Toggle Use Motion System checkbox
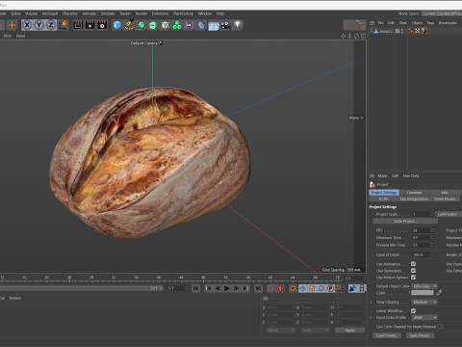This screenshot has width=462, height=347. coord(413,277)
